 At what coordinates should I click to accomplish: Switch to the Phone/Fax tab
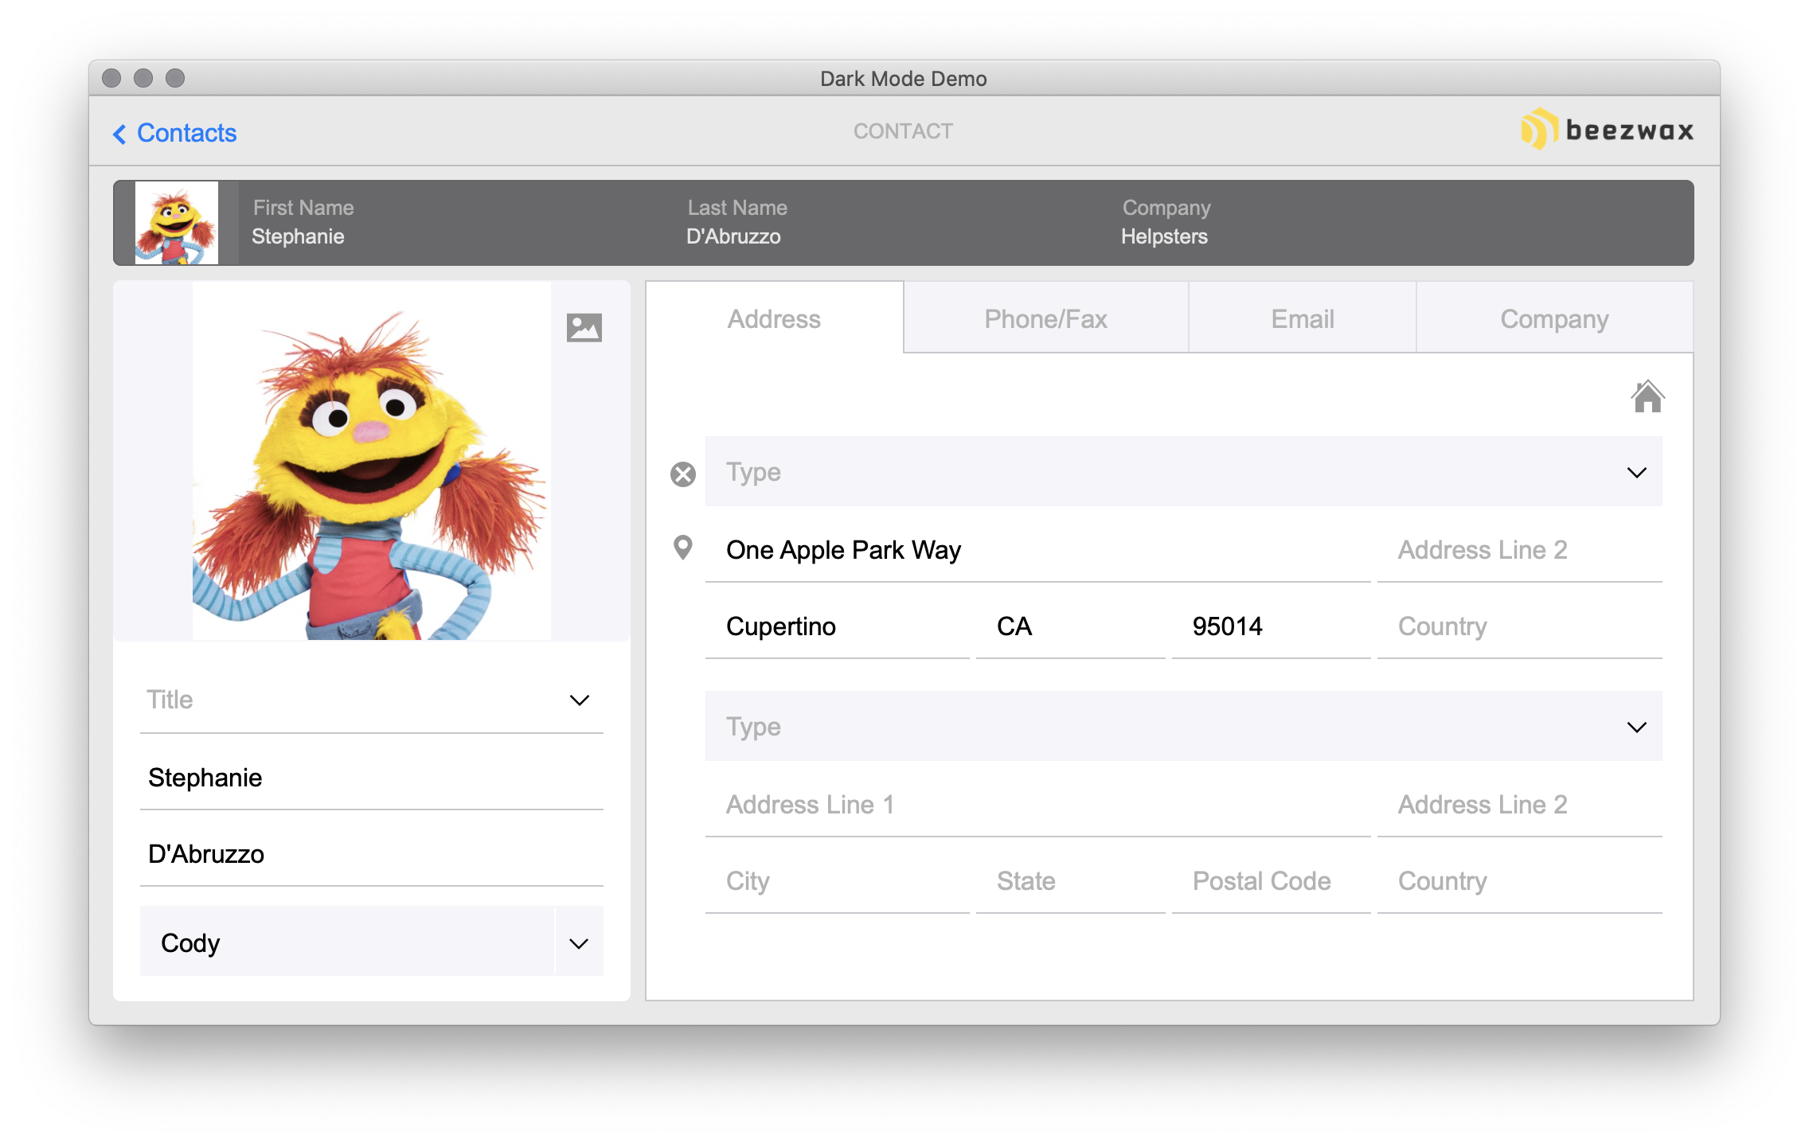pos(1045,319)
